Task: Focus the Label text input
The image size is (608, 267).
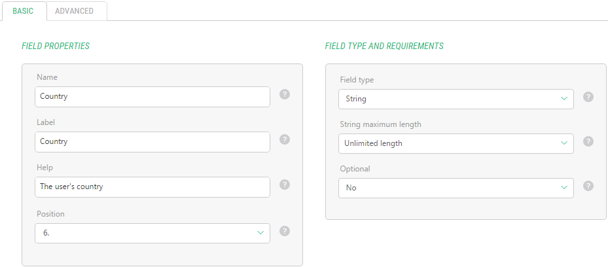Action: point(152,142)
